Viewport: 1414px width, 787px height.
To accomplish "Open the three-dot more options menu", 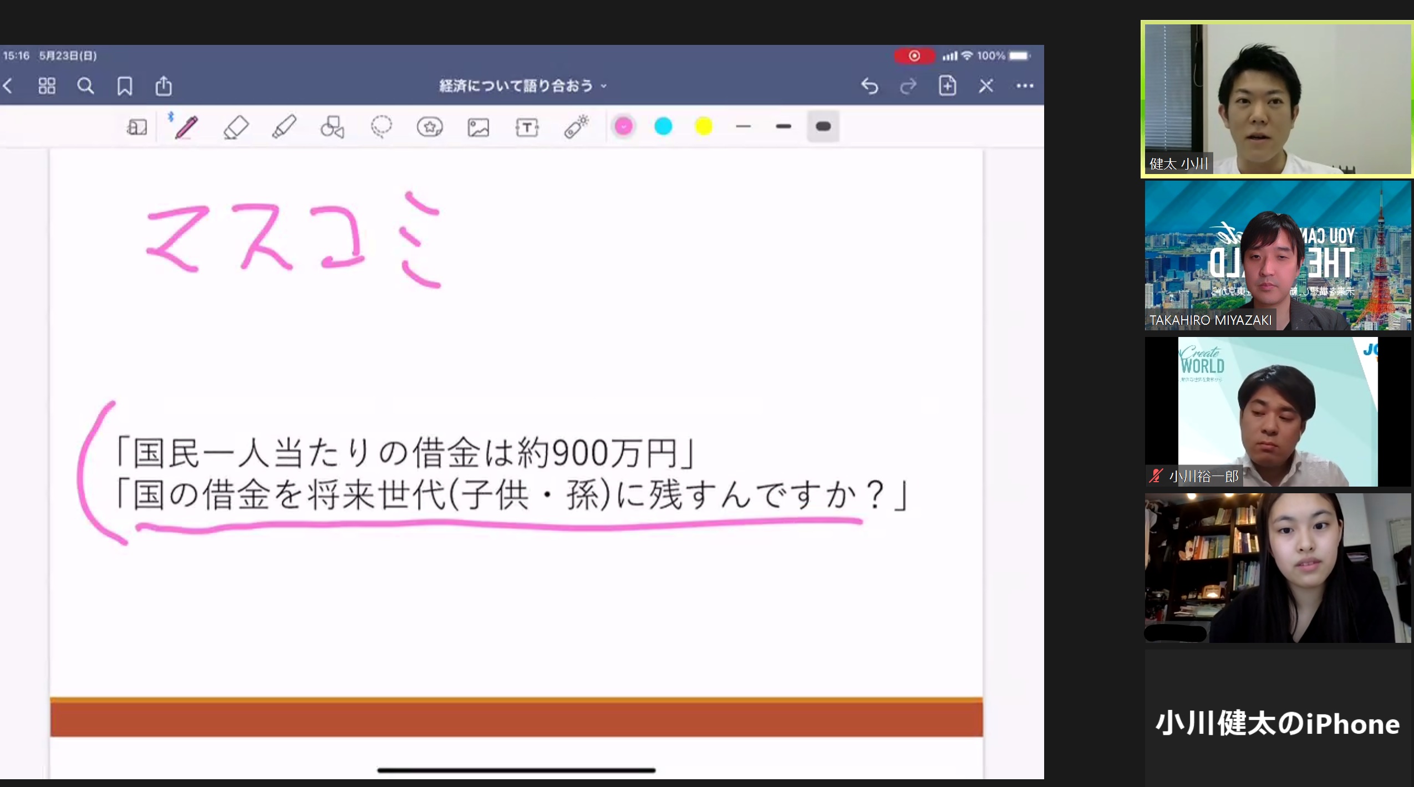I will click(1025, 86).
